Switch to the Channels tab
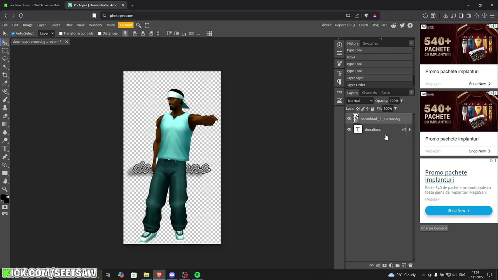Viewport: 498px width, 280px height. (x=369, y=93)
